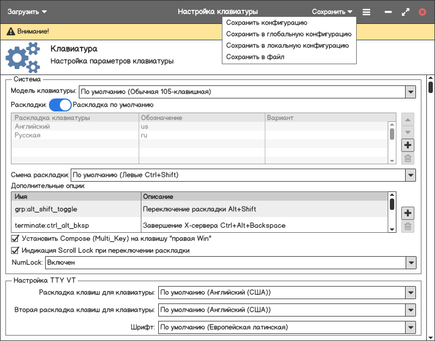Open the keyboard model dropdown
The image size is (435, 341).
point(411,92)
